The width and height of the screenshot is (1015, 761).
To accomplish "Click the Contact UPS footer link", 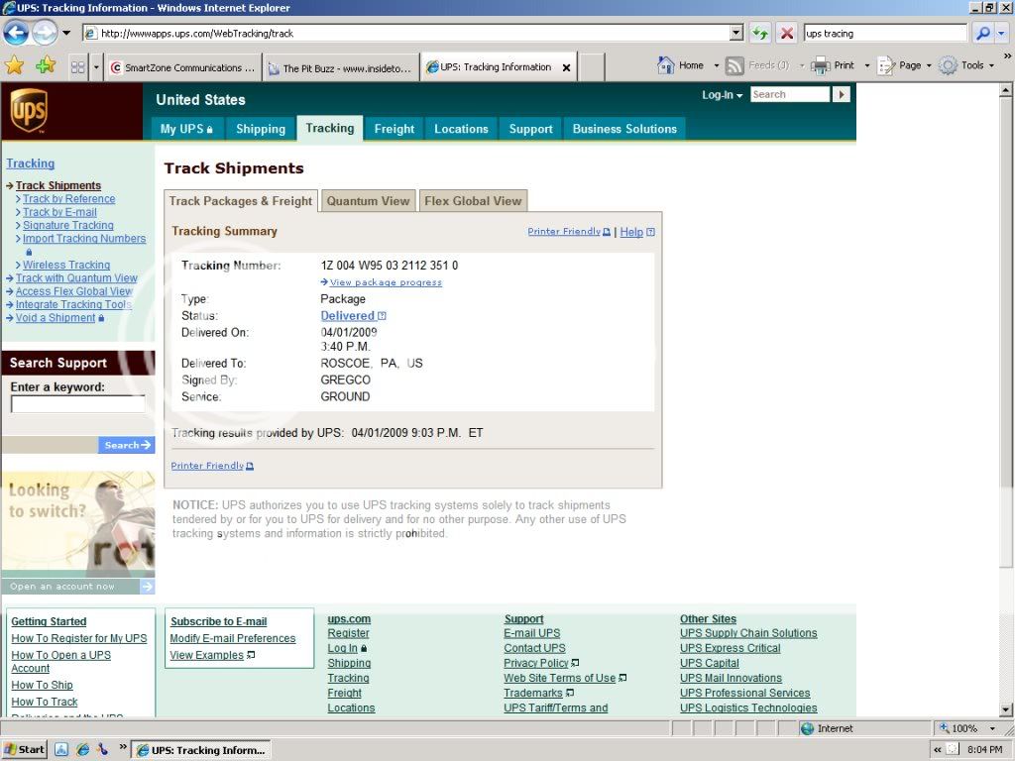I will pos(534,648).
